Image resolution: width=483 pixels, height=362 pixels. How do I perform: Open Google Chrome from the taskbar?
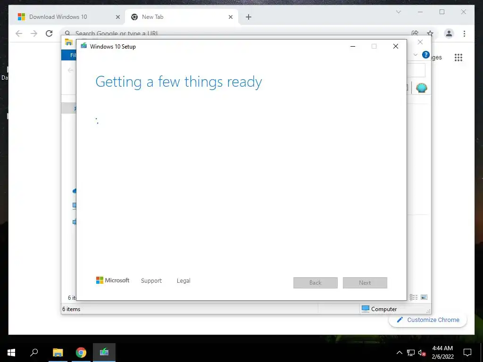tap(81, 353)
